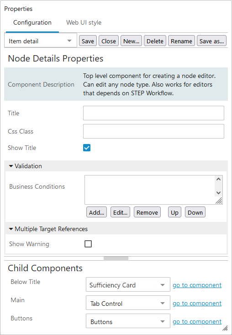Click the horizontal splitter handle above Child Components
232x335 pixels.
[x=116, y=258]
